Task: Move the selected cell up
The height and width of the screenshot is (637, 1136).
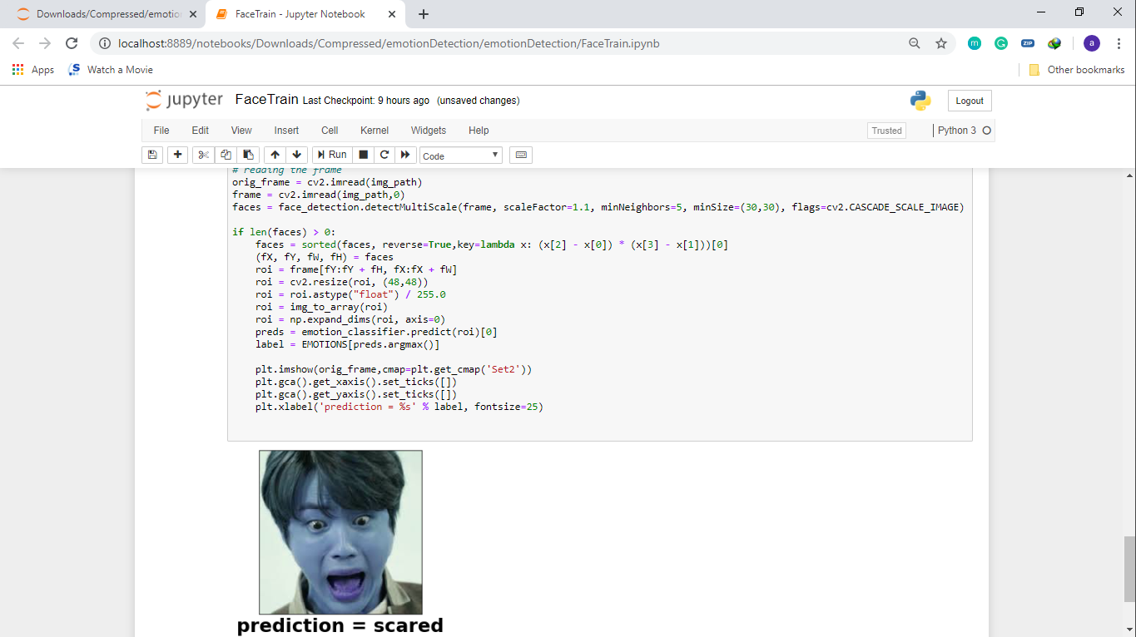Action: (x=275, y=155)
